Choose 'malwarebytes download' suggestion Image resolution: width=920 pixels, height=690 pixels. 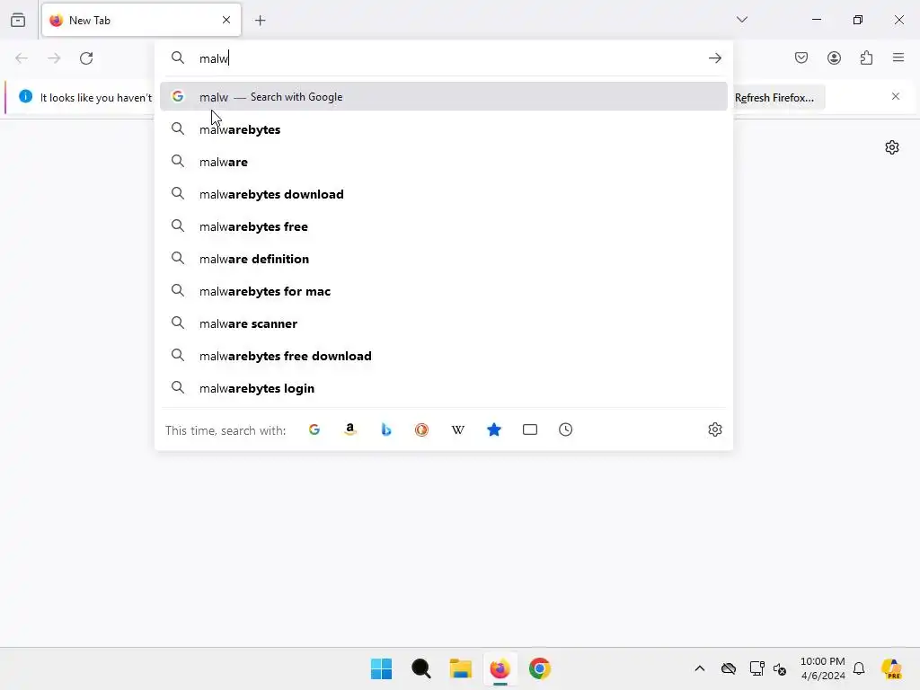point(444,194)
